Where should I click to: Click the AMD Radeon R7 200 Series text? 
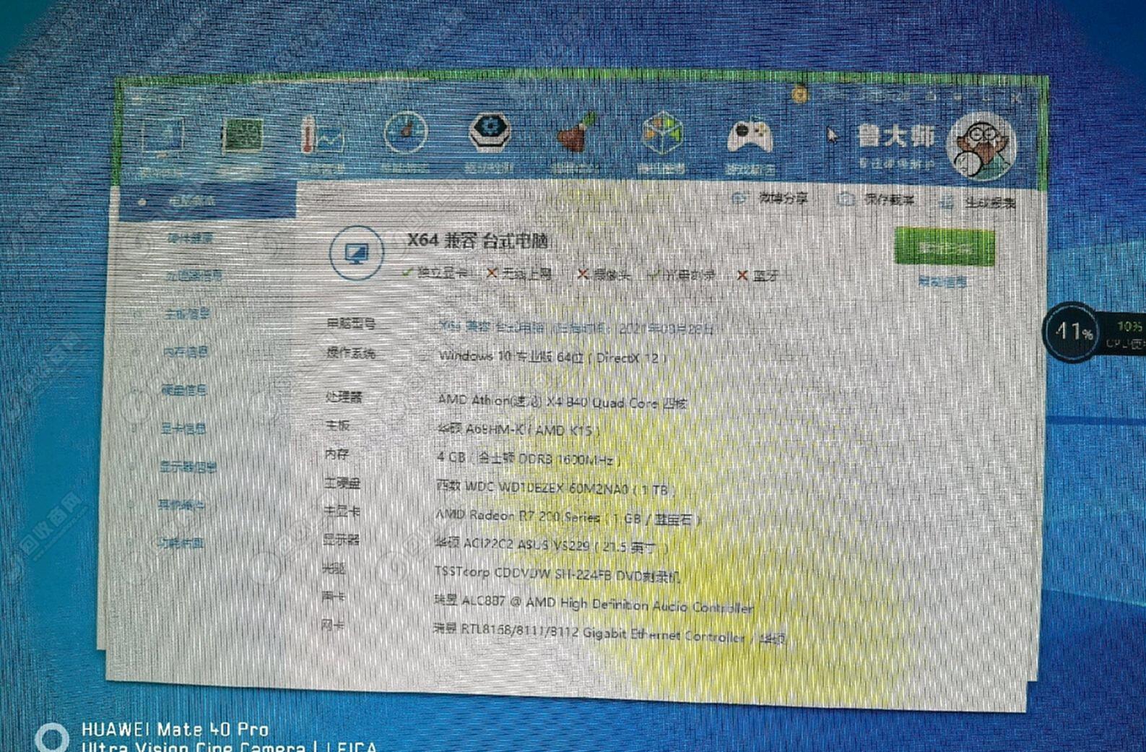(568, 517)
